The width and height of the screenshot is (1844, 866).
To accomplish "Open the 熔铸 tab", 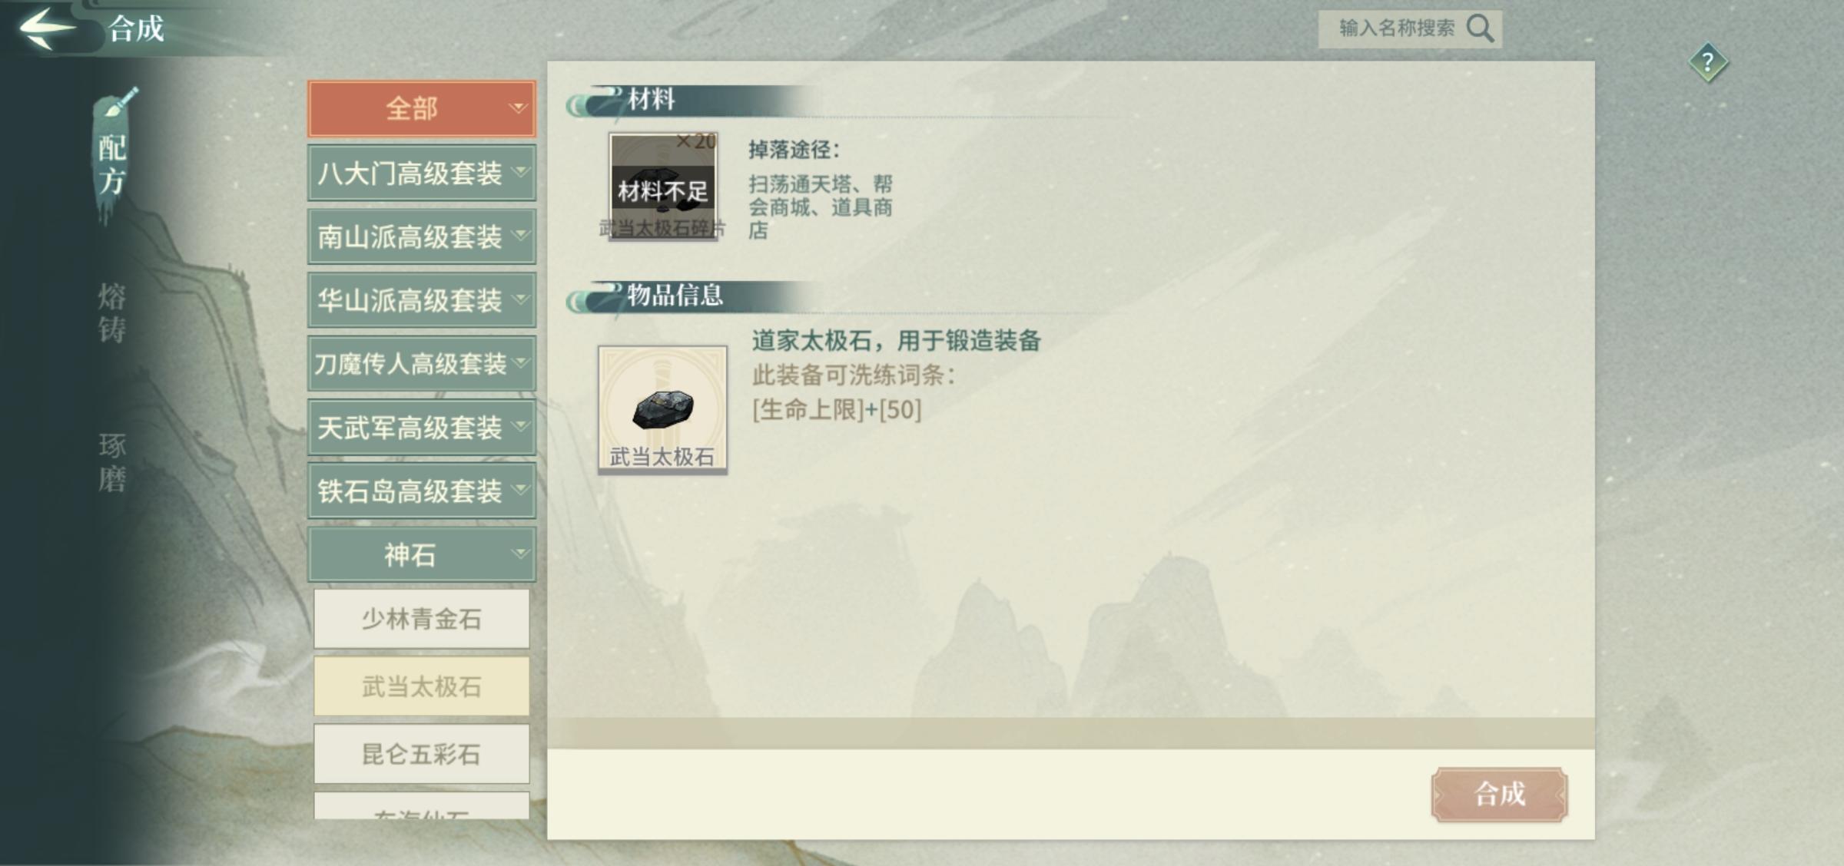I will coord(112,312).
